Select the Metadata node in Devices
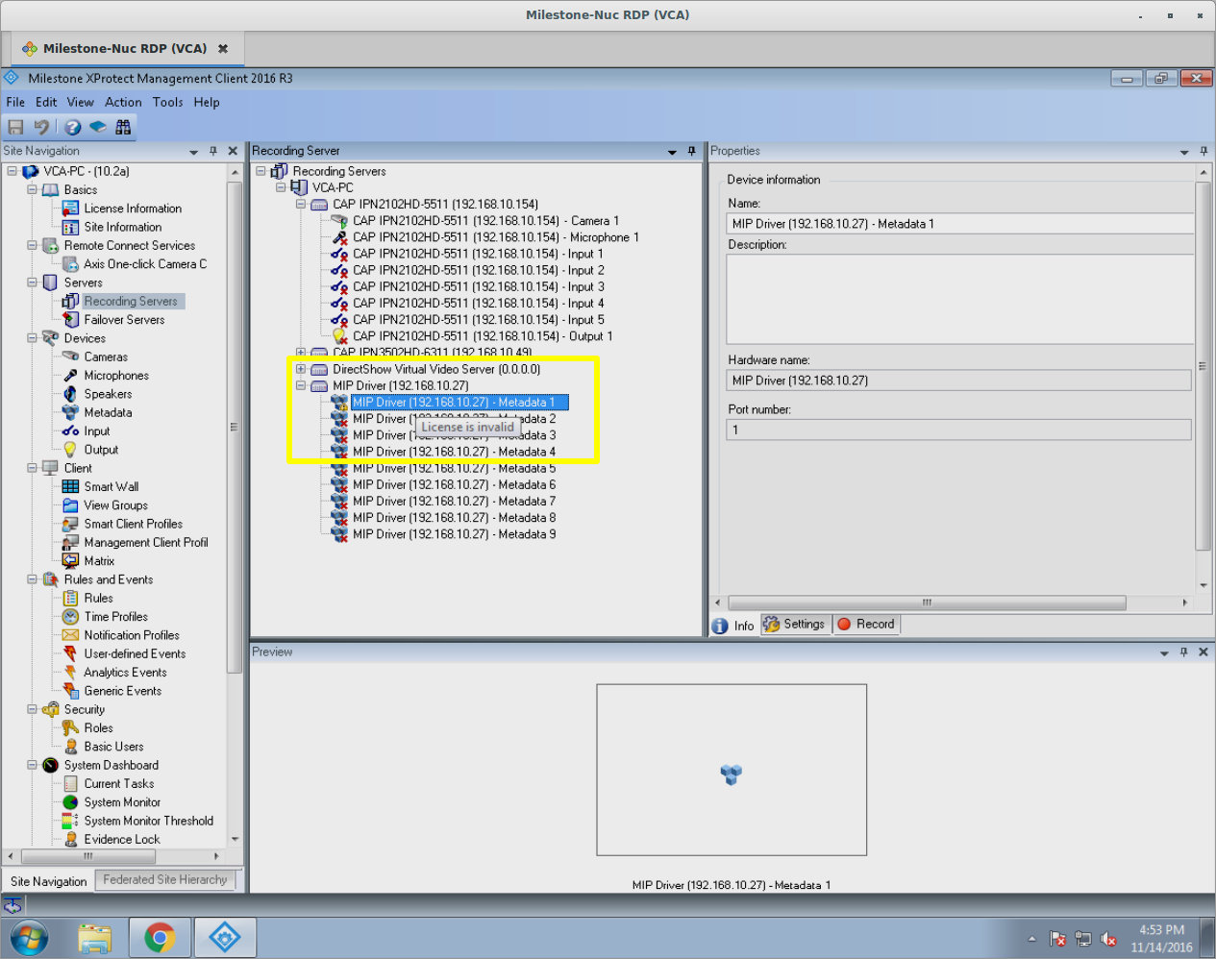 point(108,412)
